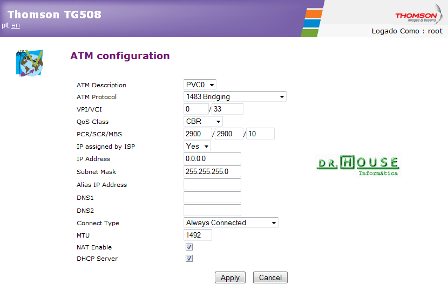Click the DHCP Server label
Screen dimensions: 448x292
tap(97, 259)
